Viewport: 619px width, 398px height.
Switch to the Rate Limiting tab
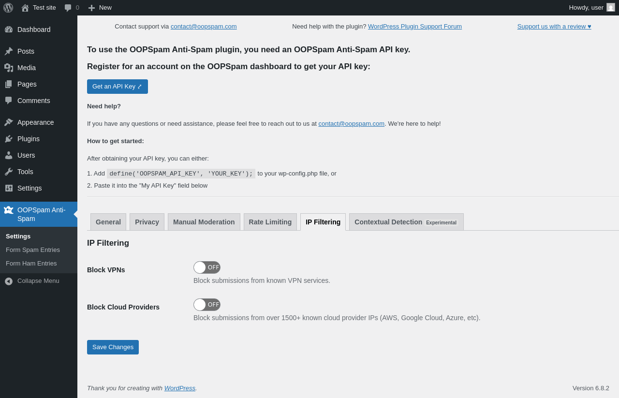coord(270,222)
